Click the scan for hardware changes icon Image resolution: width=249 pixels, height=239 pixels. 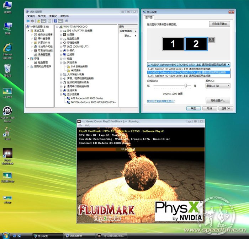pos(67,21)
